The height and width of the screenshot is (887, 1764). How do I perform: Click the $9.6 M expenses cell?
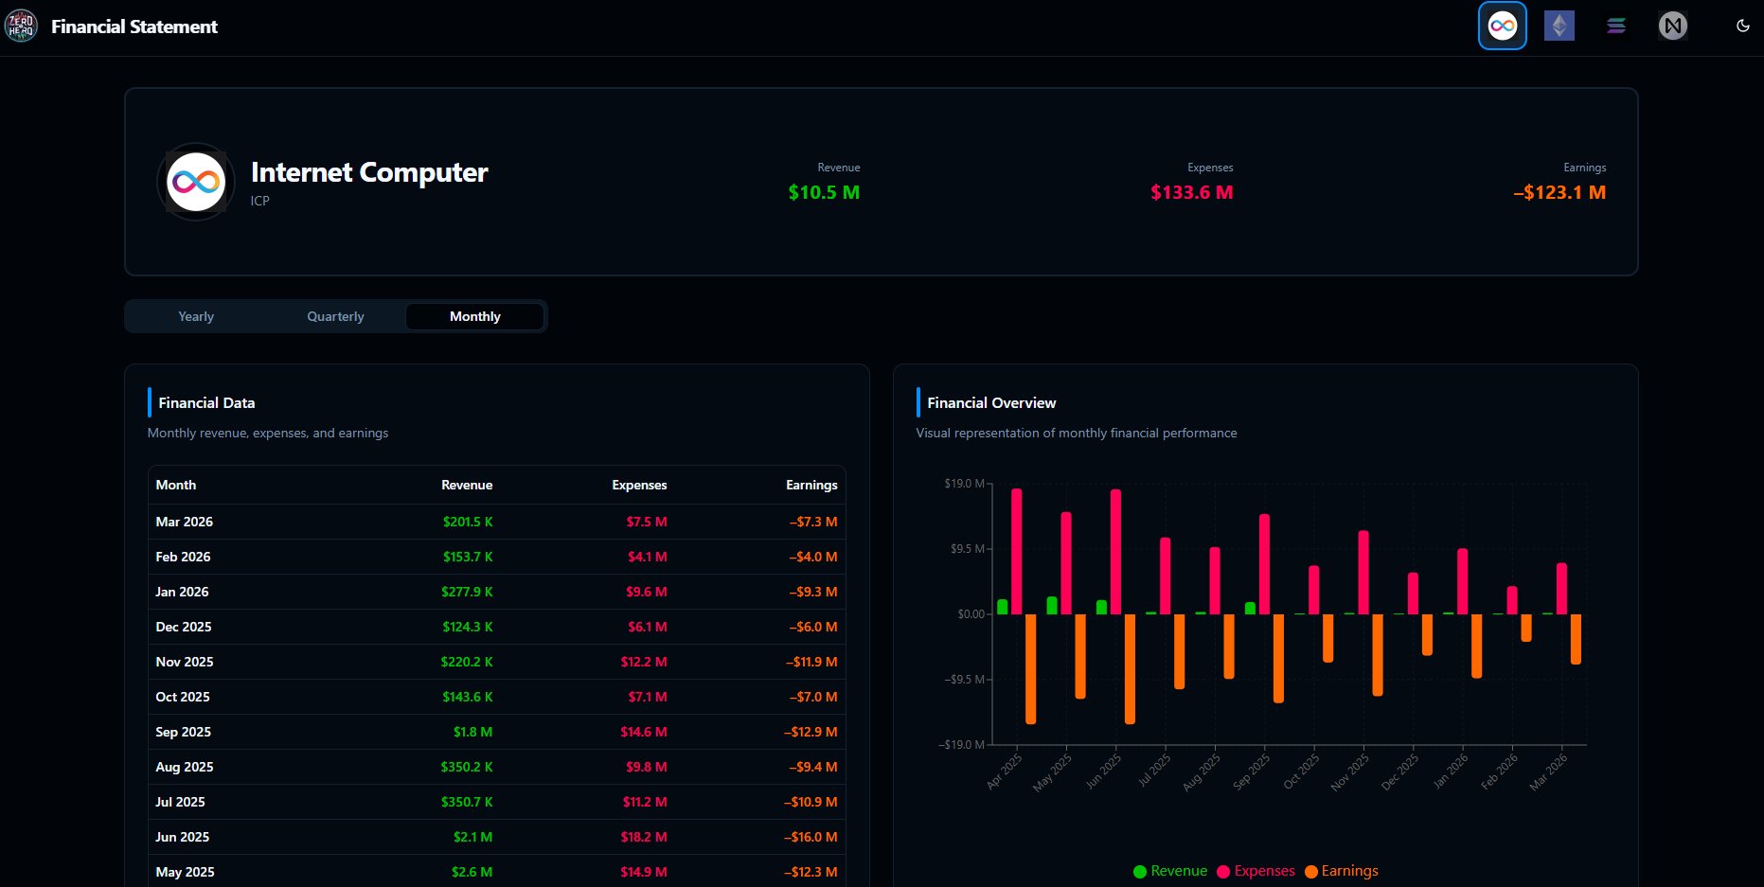click(647, 592)
